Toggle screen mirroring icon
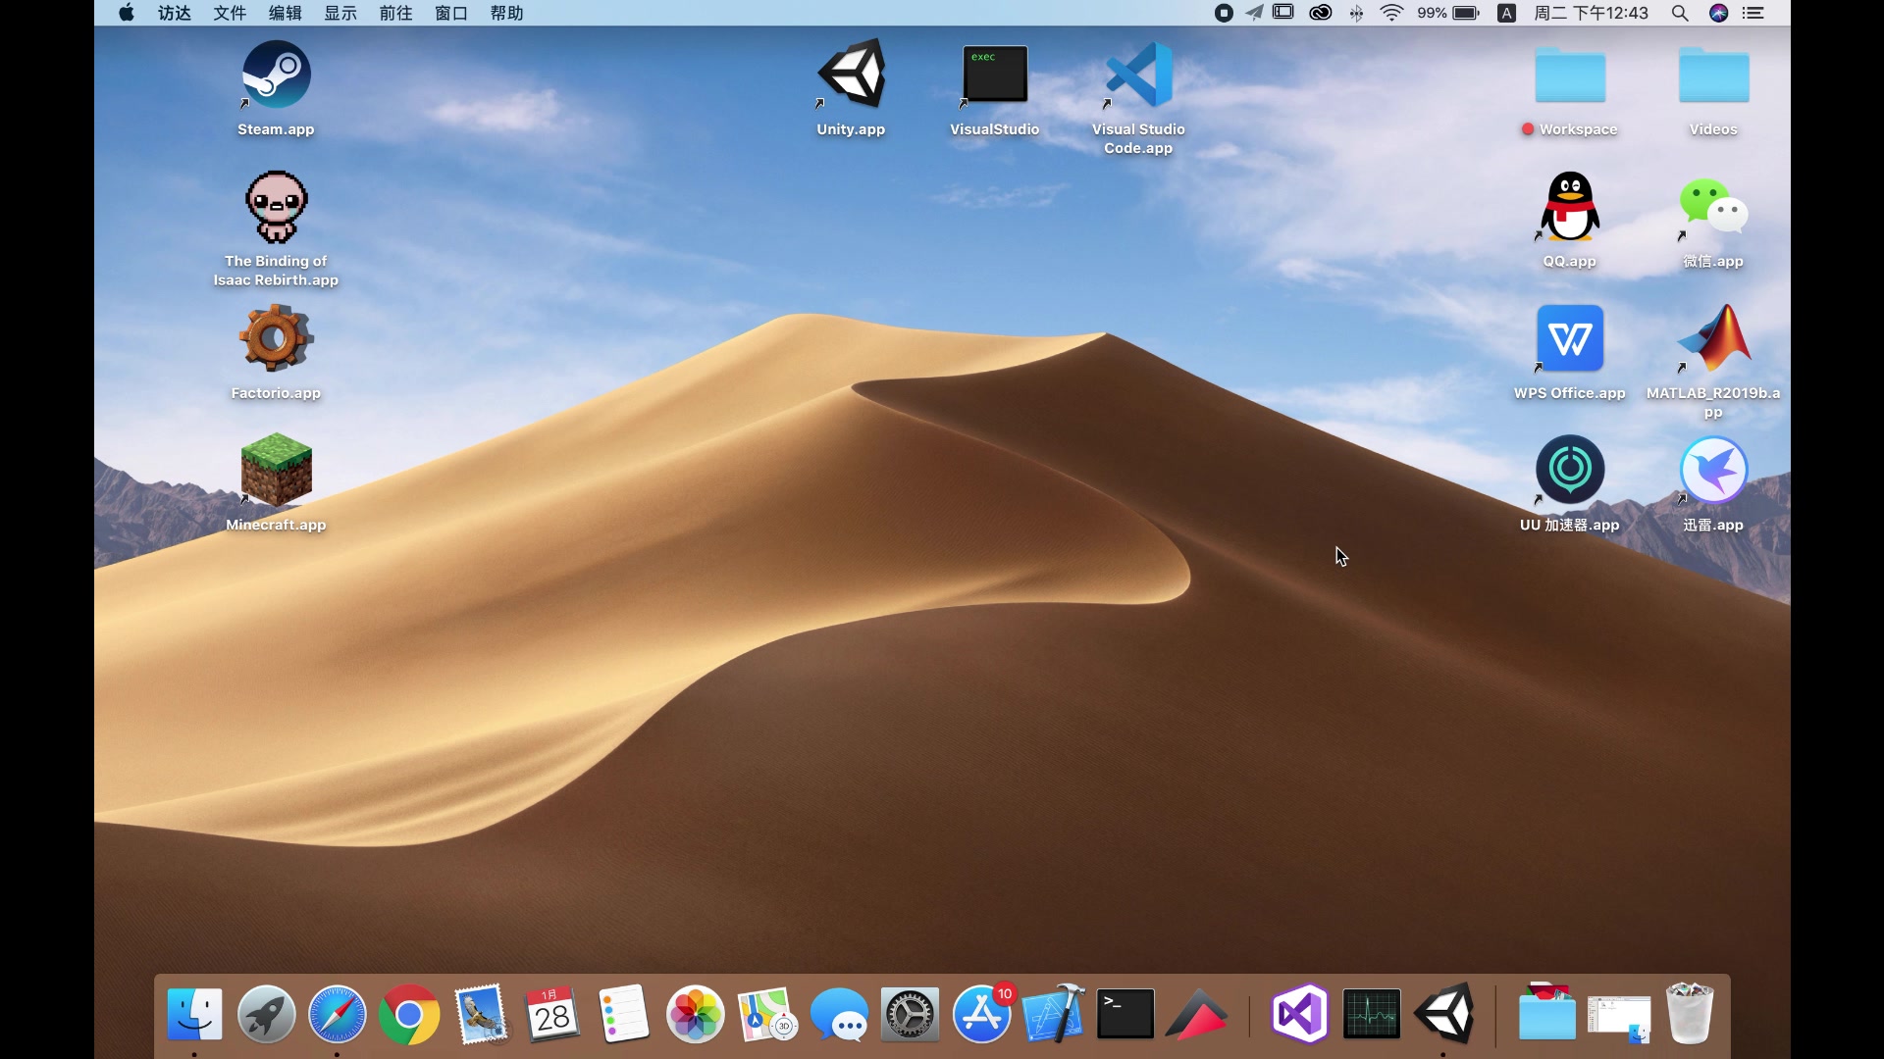Image resolution: width=1884 pixels, height=1059 pixels. pos(1282,13)
